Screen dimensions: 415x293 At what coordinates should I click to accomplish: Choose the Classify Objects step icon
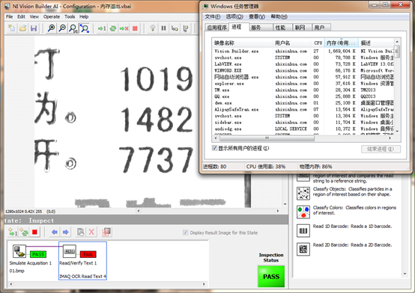pos(303,194)
